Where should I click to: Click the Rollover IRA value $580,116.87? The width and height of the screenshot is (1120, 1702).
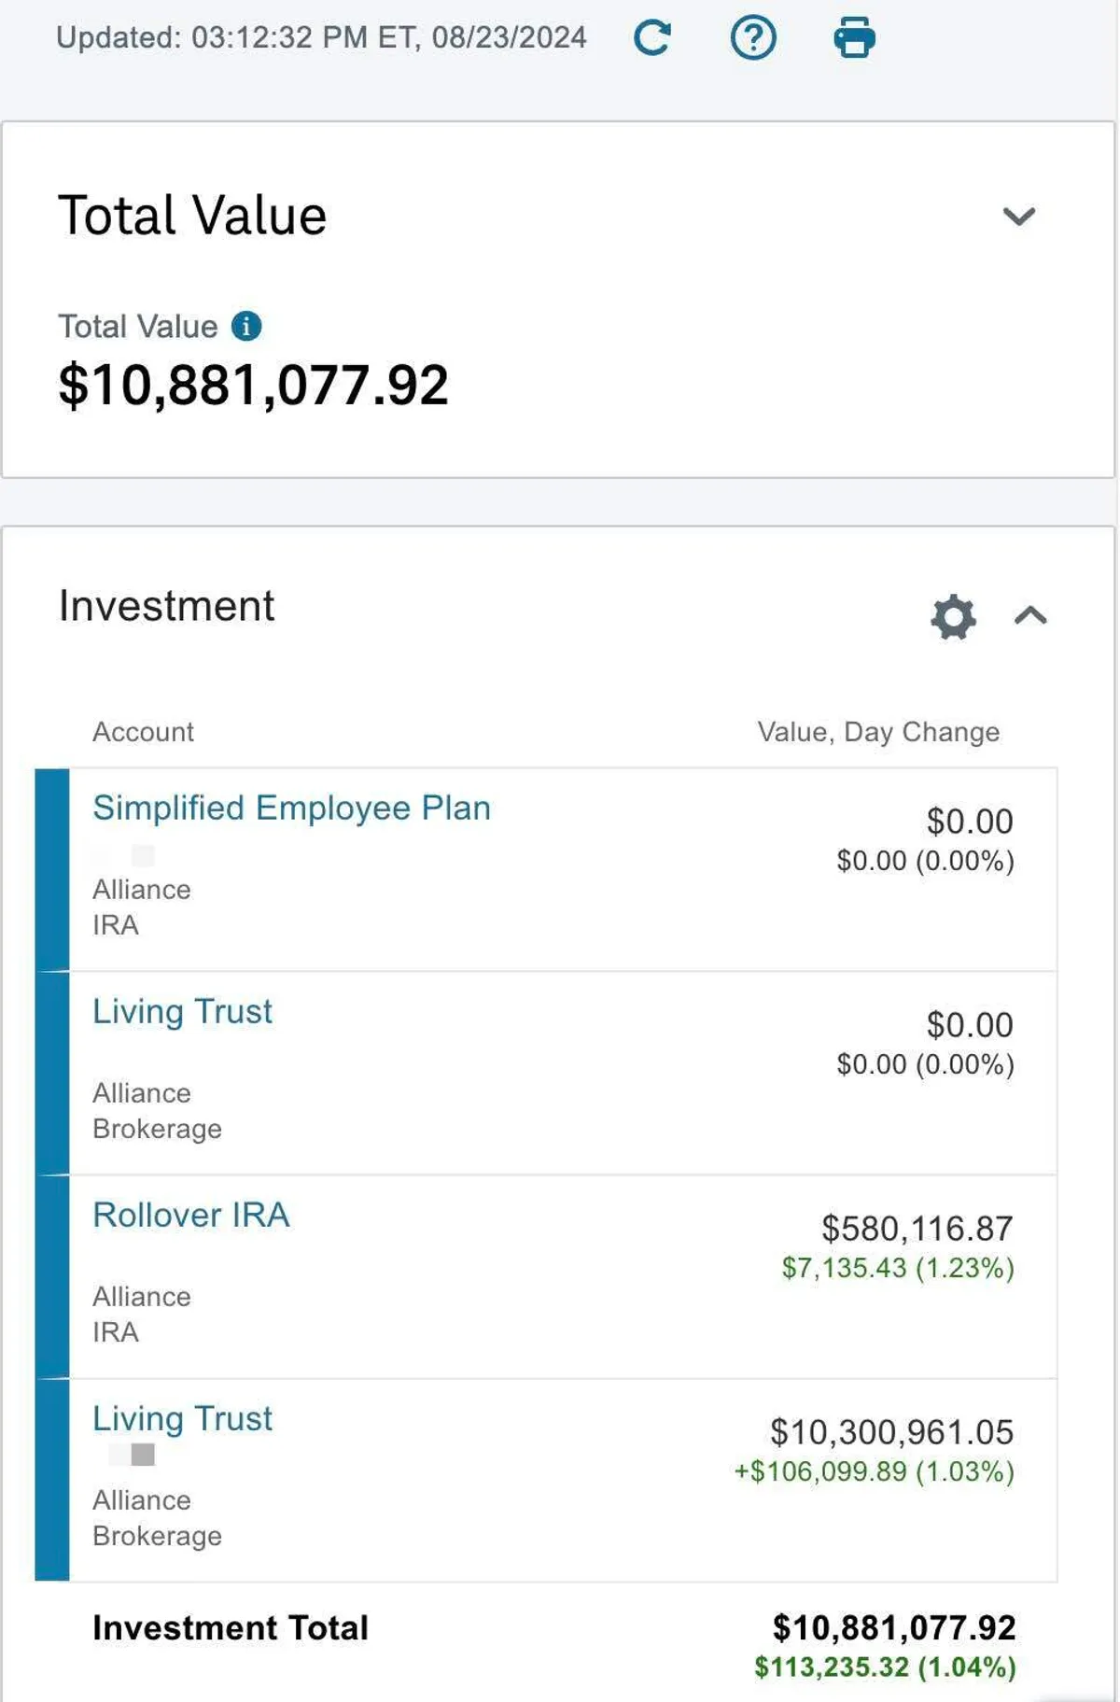click(917, 1229)
